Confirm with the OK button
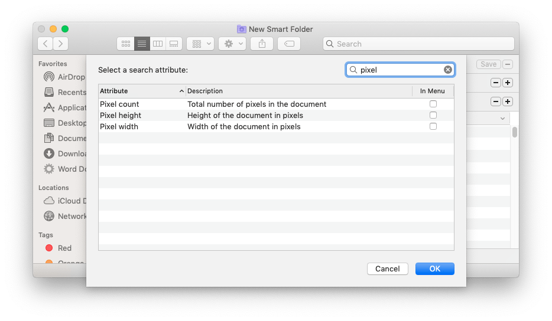The image size is (552, 321). pos(435,268)
